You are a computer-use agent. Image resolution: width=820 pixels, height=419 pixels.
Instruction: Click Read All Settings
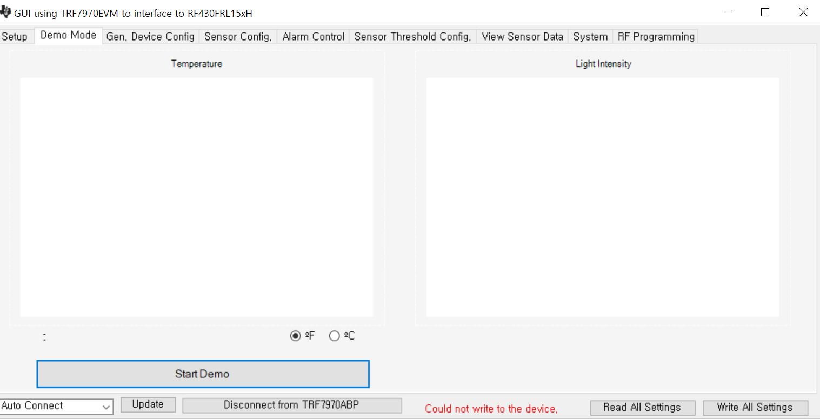[x=642, y=408]
